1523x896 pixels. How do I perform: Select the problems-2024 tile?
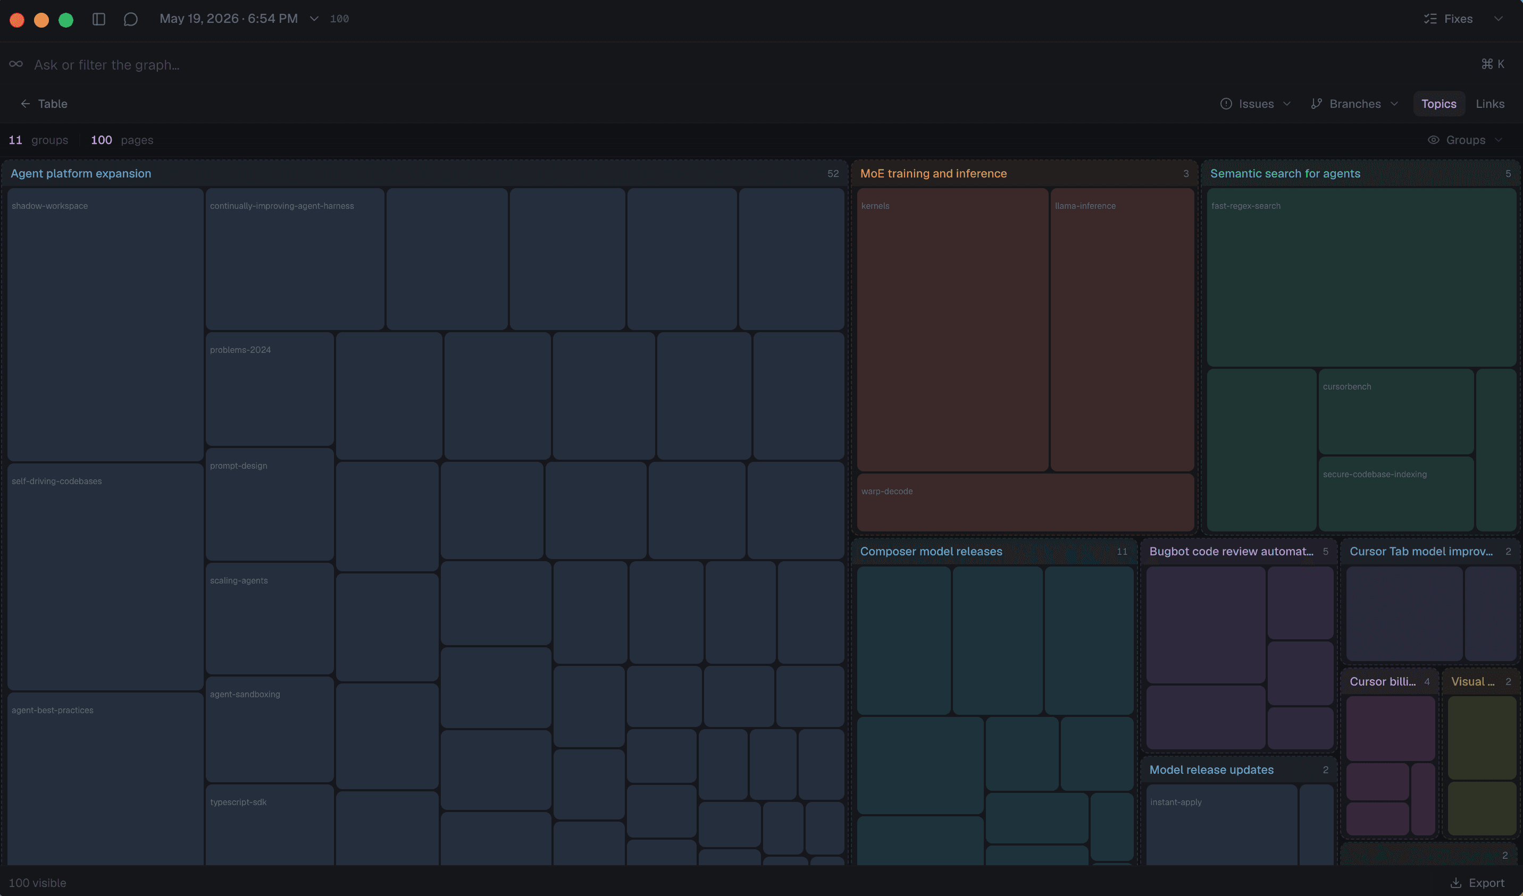[270, 389]
